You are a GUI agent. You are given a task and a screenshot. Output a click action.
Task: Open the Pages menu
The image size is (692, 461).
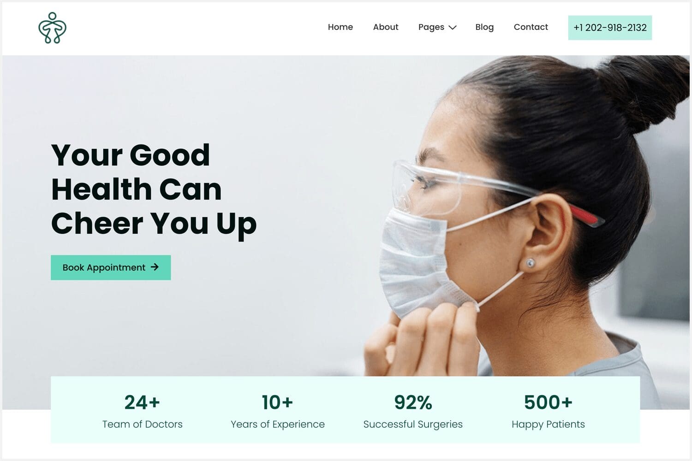click(437, 27)
